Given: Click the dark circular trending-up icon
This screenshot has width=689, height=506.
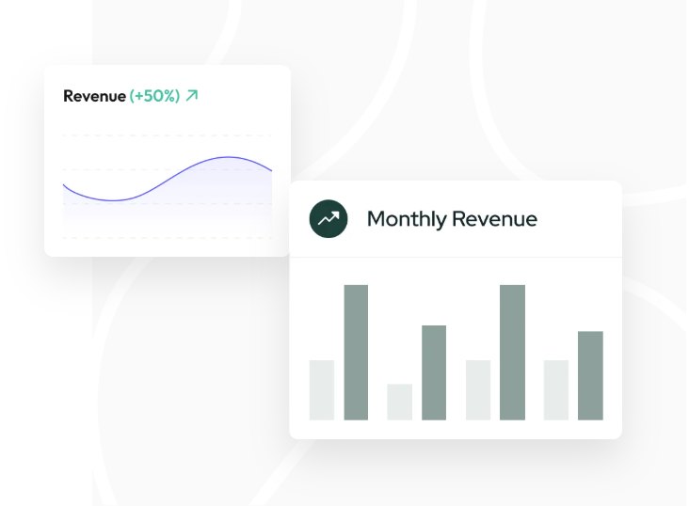Looking at the screenshot, I should [328, 219].
